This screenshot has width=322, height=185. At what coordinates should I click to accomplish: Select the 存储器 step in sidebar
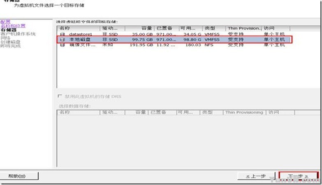pos(8,30)
